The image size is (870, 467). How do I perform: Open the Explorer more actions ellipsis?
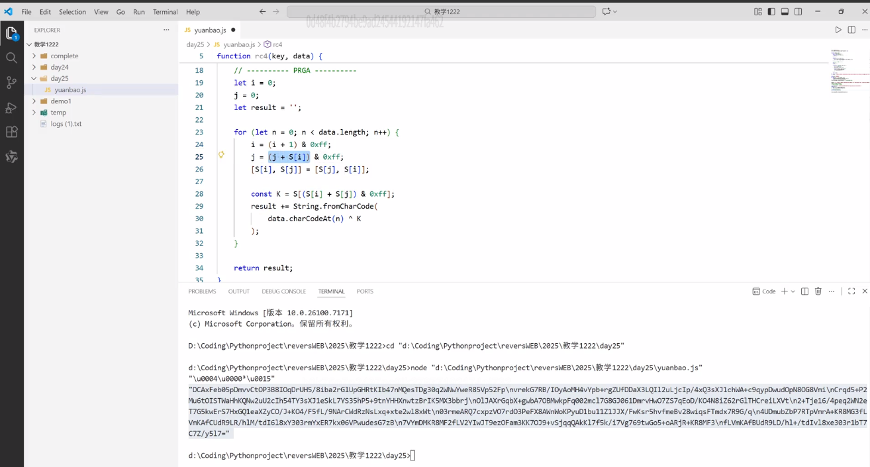pos(166,30)
